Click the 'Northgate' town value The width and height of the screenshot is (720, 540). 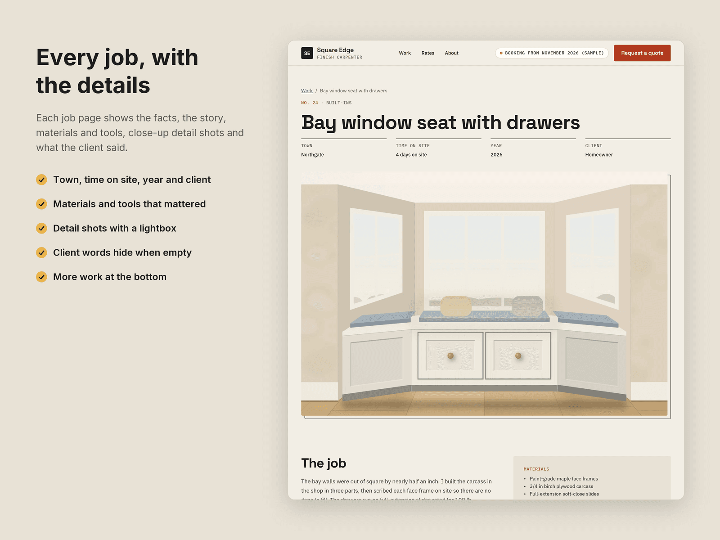coord(312,155)
